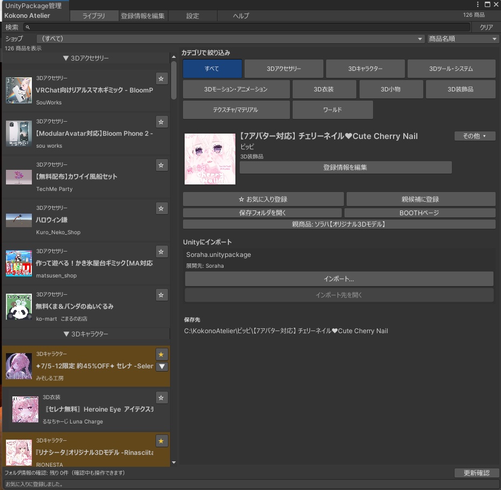
Task: Toggle favorite star for ハロウィン鎌 item
Action: pos(161,208)
